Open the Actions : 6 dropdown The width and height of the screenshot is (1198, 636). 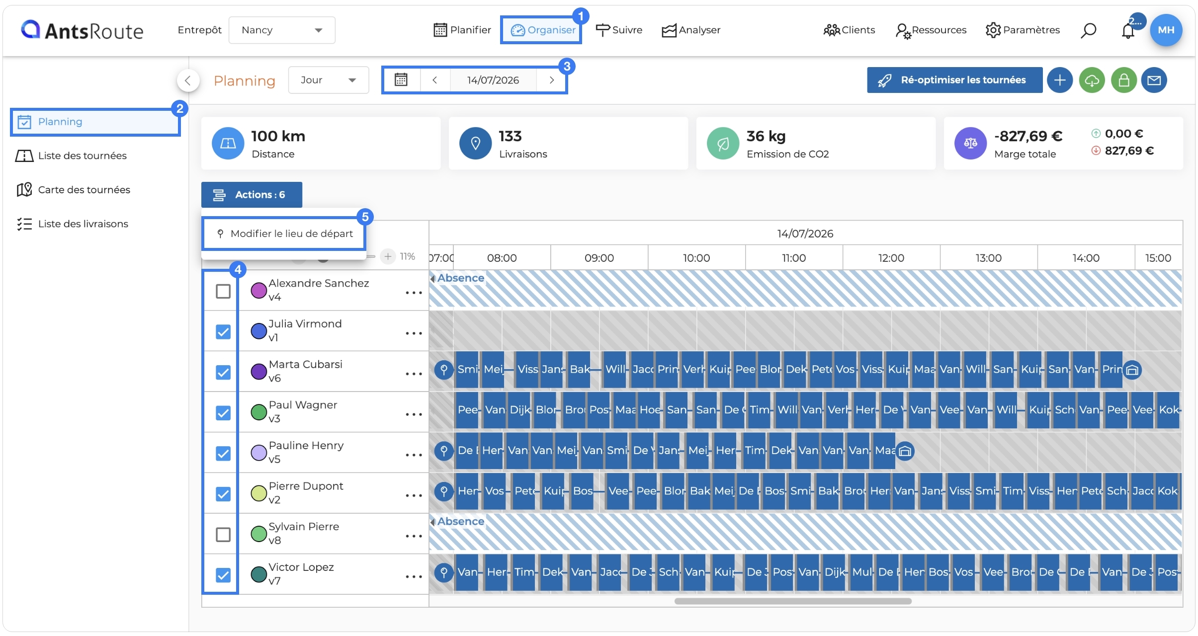tap(252, 195)
